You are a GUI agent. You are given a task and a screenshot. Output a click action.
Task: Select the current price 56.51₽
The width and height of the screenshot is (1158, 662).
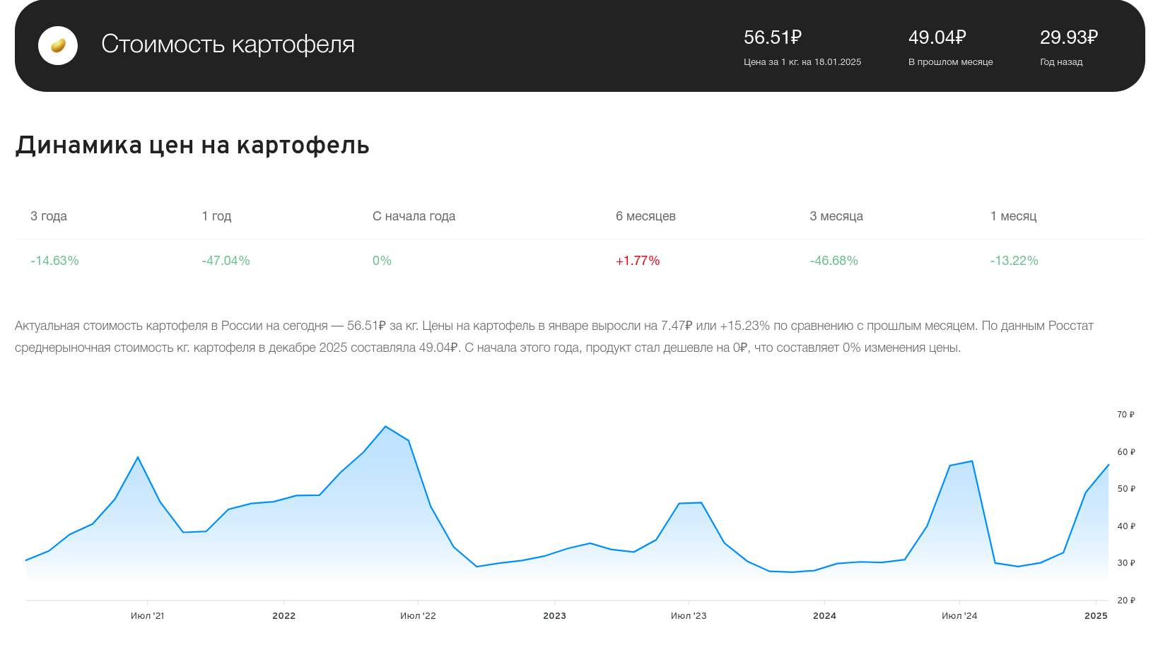773,37
